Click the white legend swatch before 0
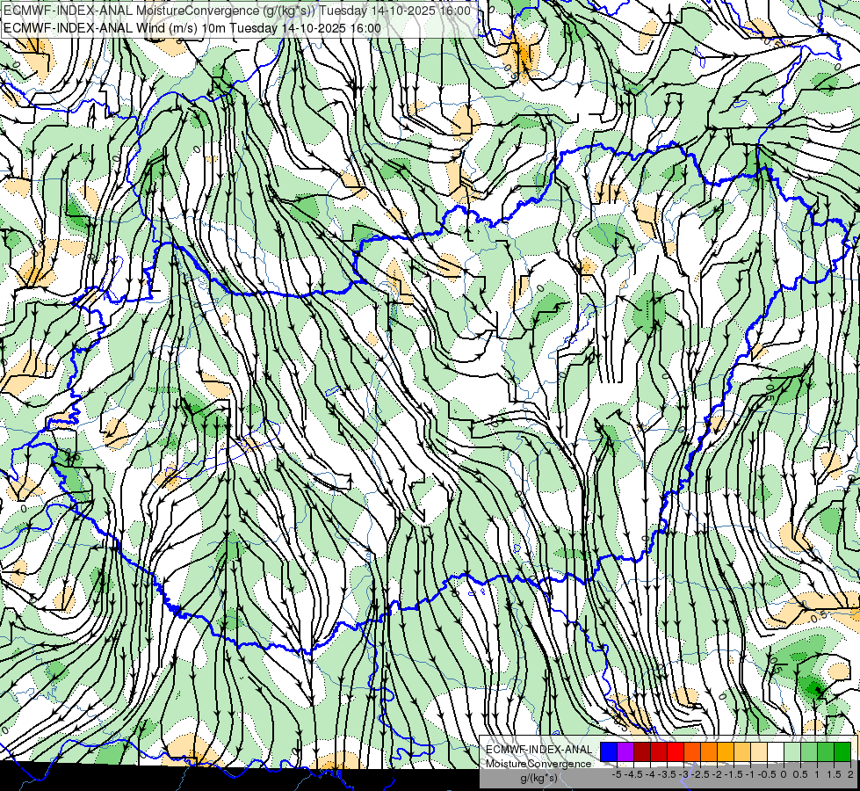Screen dimensions: 860x791 point(776,752)
